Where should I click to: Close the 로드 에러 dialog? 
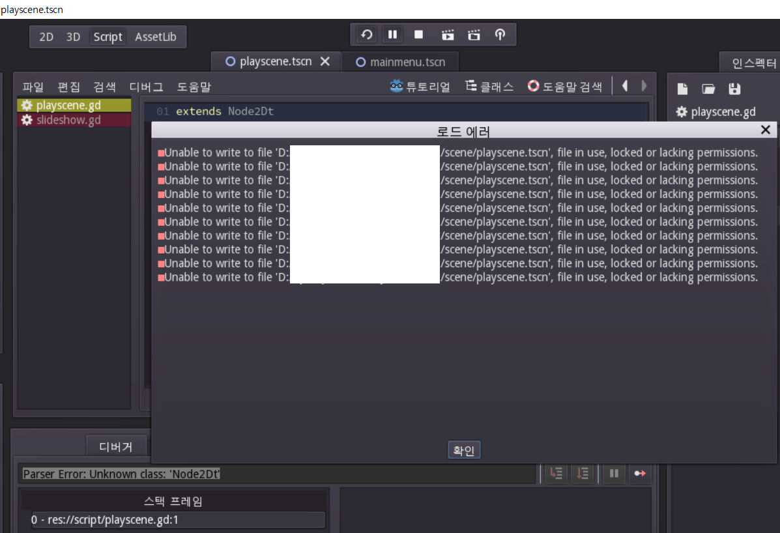(x=766, y=130)
